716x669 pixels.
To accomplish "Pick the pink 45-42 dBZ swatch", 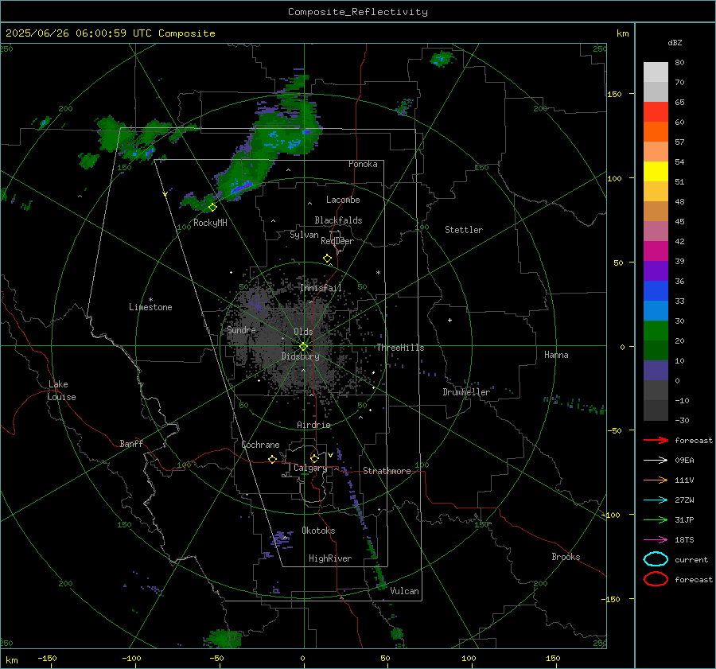I will pyautogui.click(x=656, y=231).
